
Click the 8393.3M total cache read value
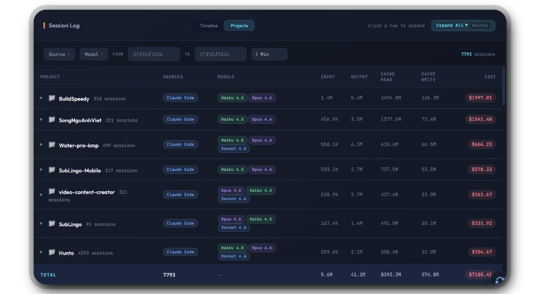(391, 275)
